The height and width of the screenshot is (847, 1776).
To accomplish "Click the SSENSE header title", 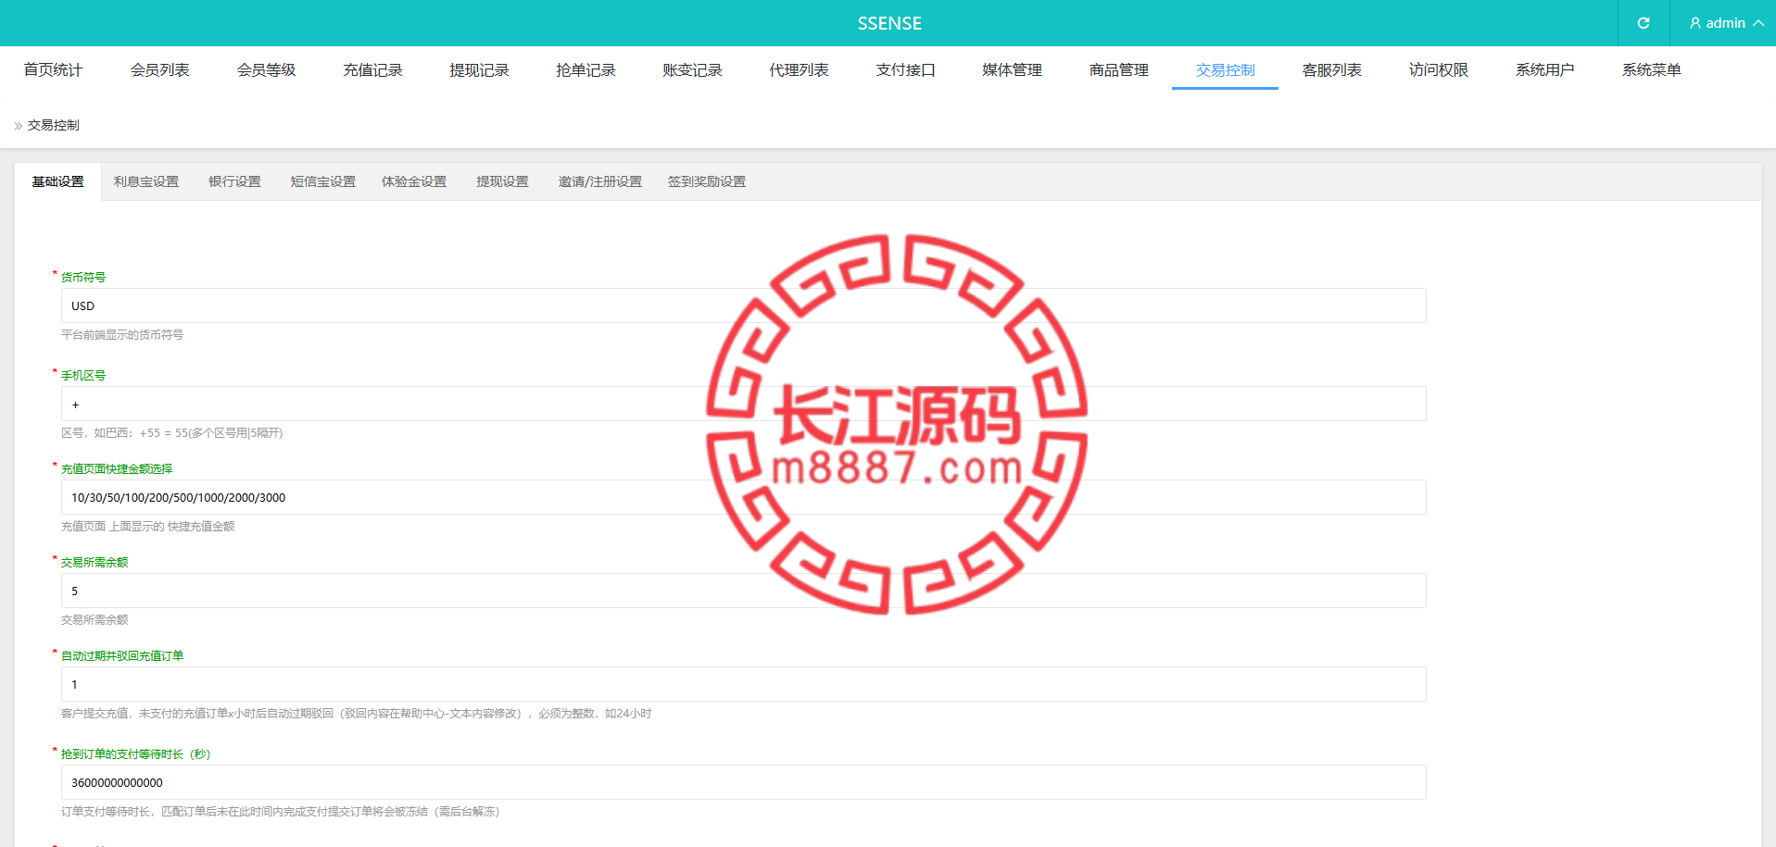I will click(x=889, y=23).
